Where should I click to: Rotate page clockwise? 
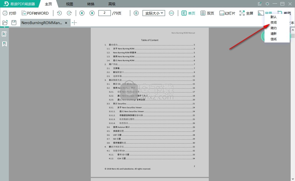[x=69, y=13]
